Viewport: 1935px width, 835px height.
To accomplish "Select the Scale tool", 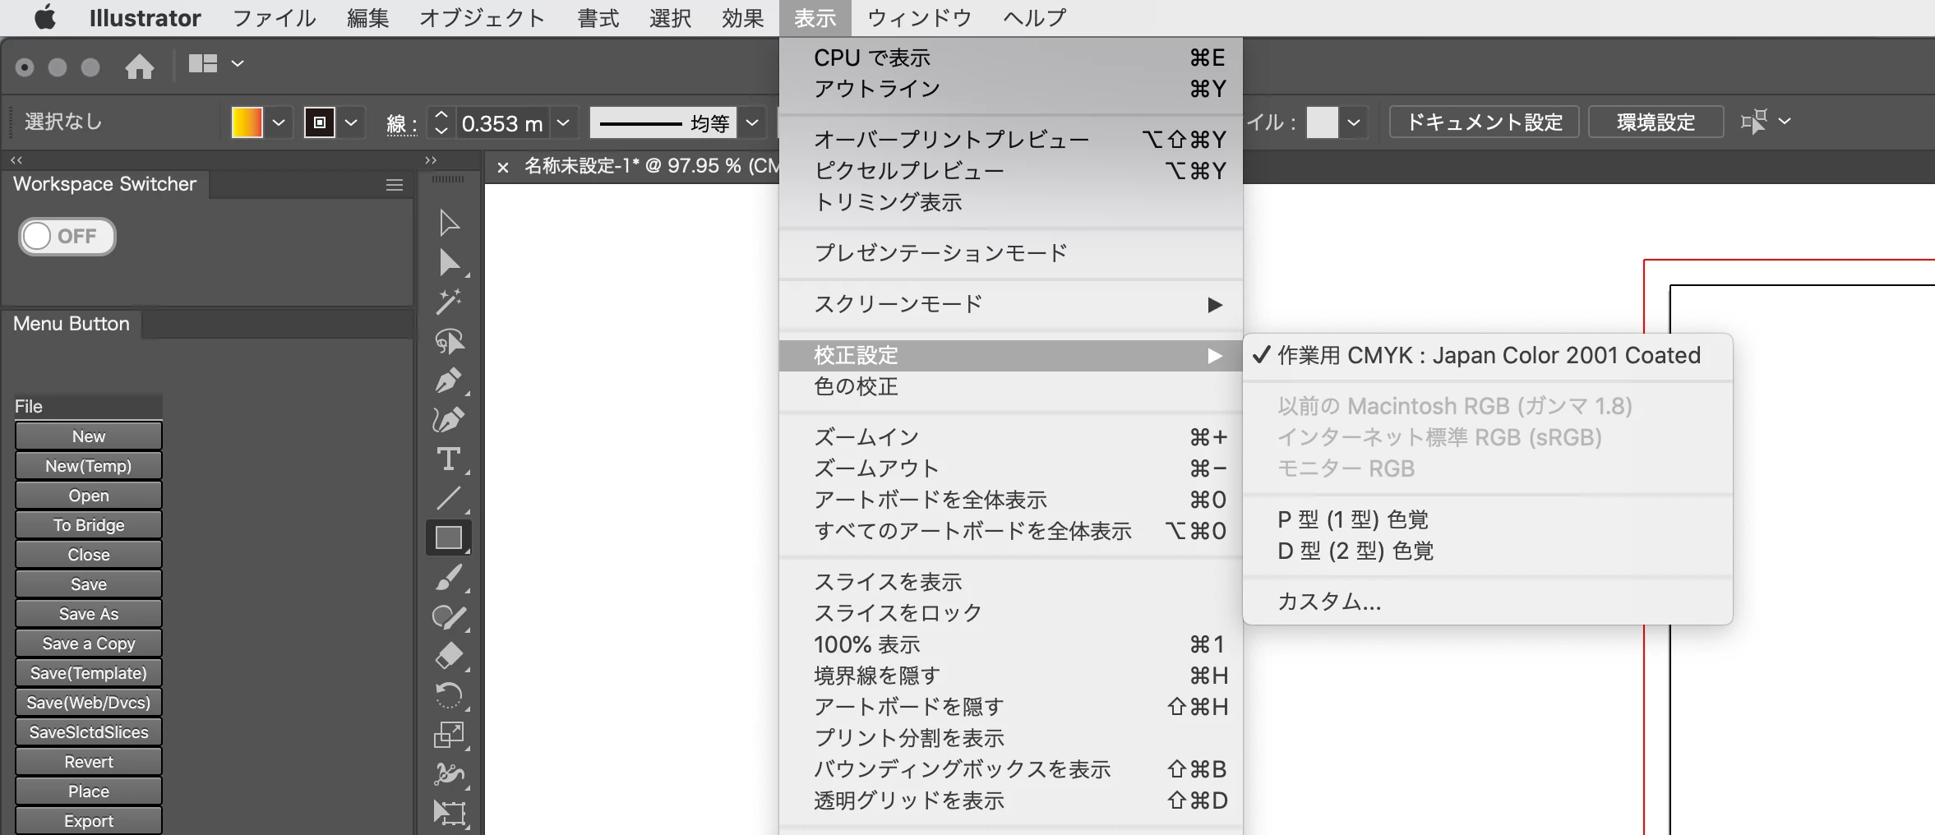I will 449,735.
